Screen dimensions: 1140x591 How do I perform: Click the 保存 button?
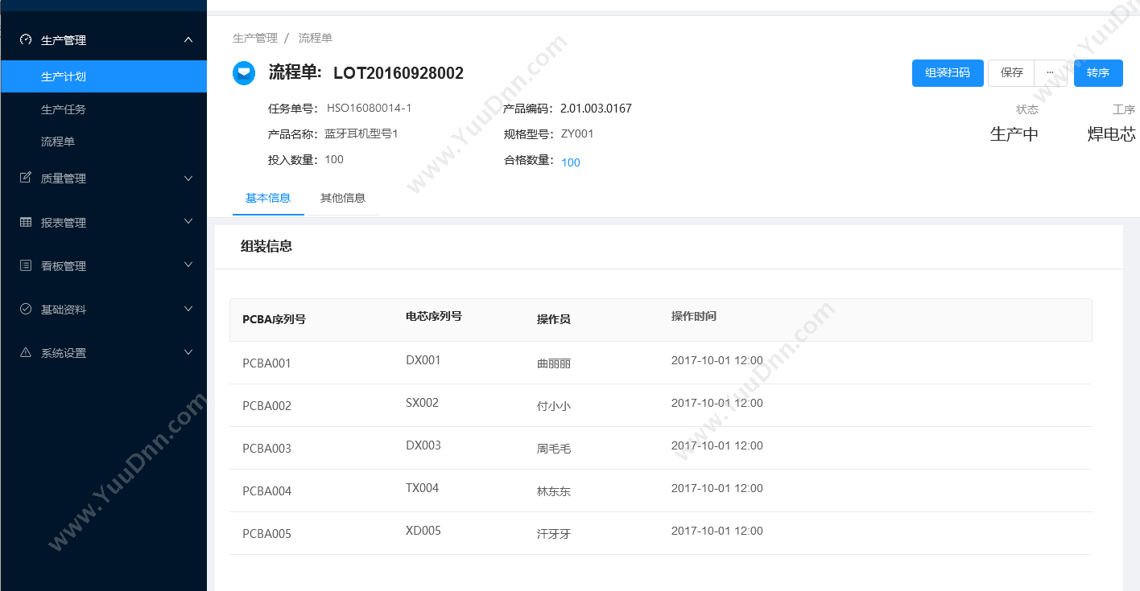click(1011, 72)
